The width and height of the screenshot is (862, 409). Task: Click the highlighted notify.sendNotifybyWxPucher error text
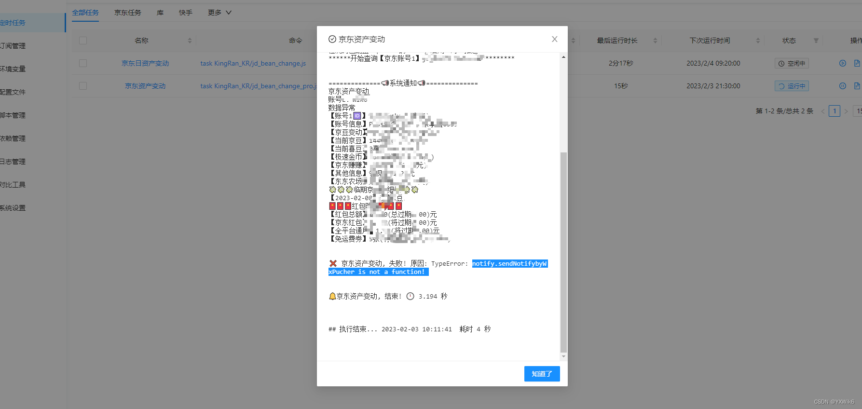click(x=438, y=268)
